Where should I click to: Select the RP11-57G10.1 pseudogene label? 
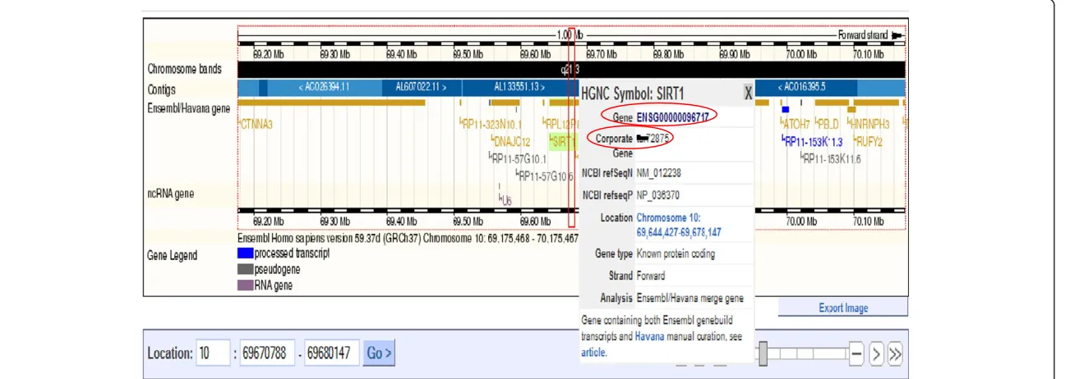518,158
